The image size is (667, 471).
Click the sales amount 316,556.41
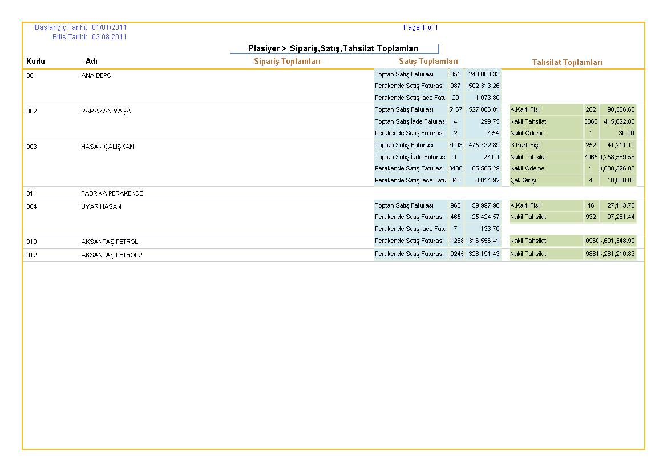point(484,241)
